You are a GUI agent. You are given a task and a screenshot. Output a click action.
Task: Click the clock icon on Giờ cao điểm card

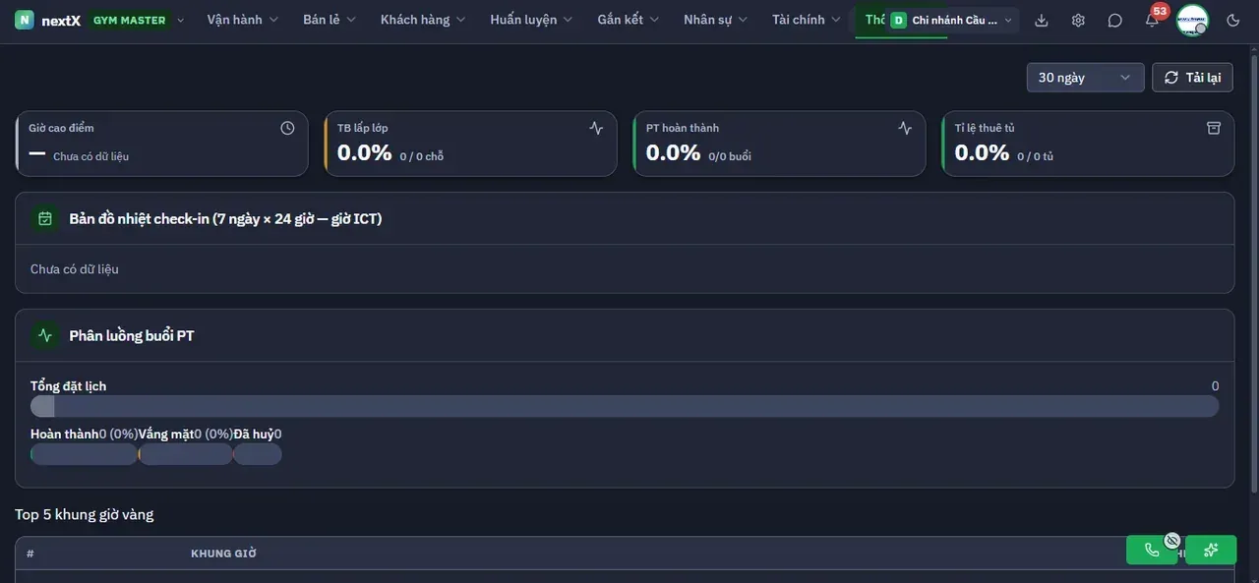tap(287, 128)
